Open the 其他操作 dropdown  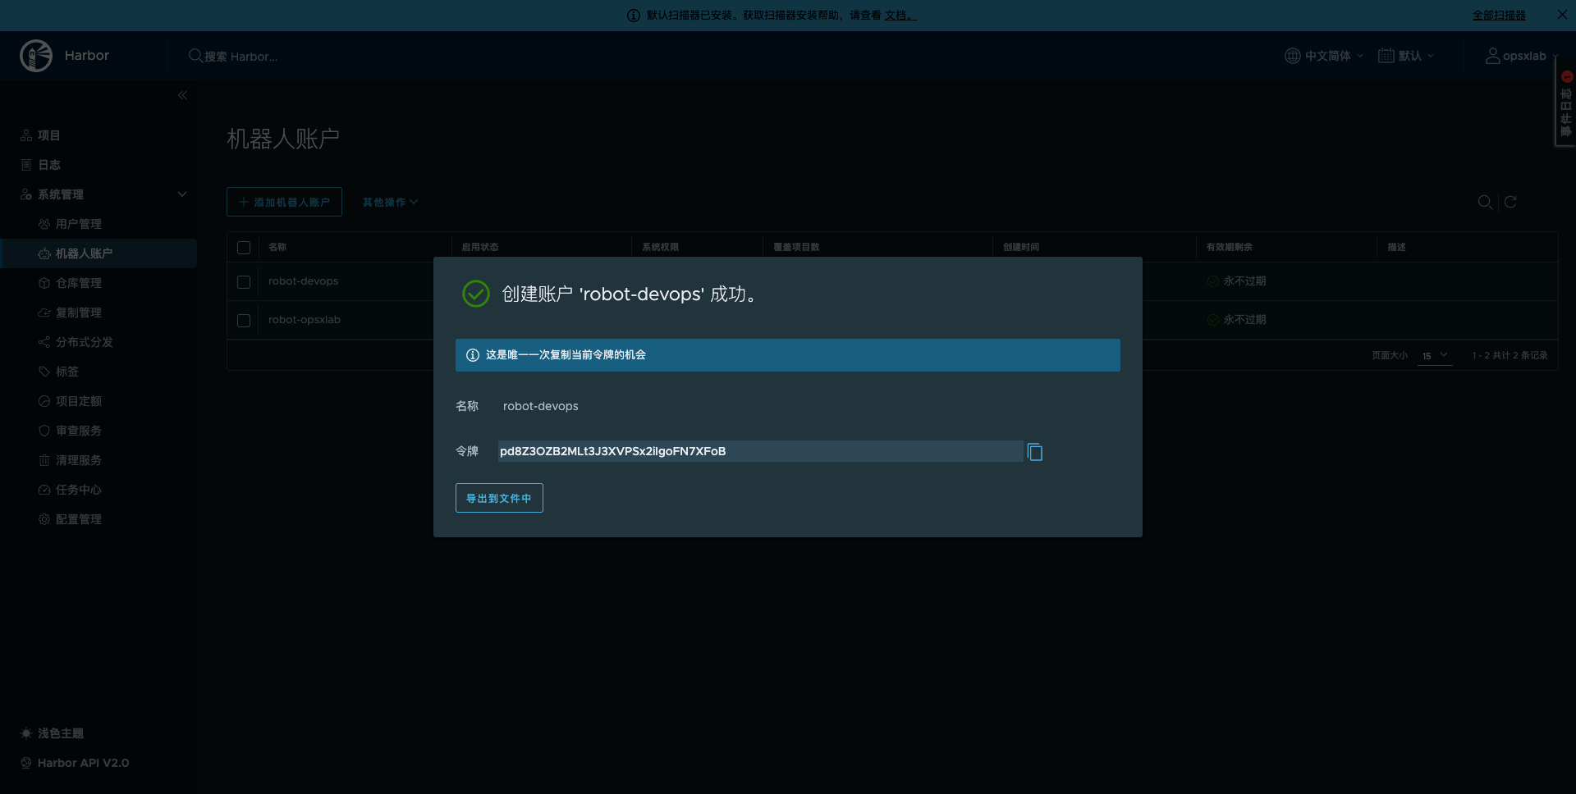pos(390,202)
